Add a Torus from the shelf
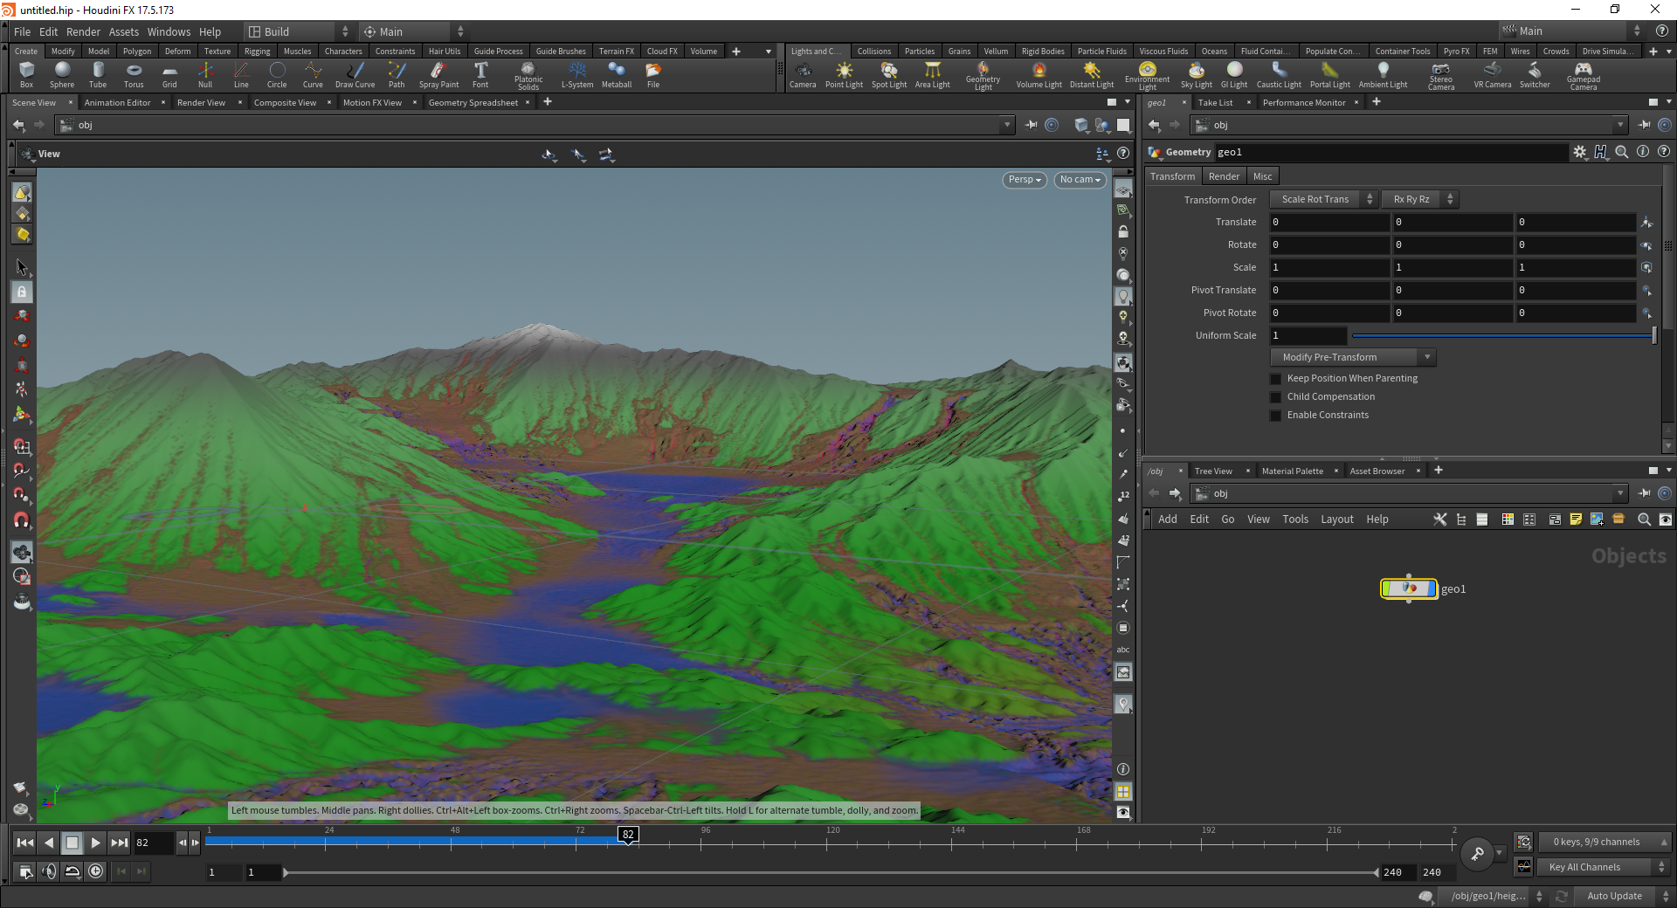 (134, 75)
